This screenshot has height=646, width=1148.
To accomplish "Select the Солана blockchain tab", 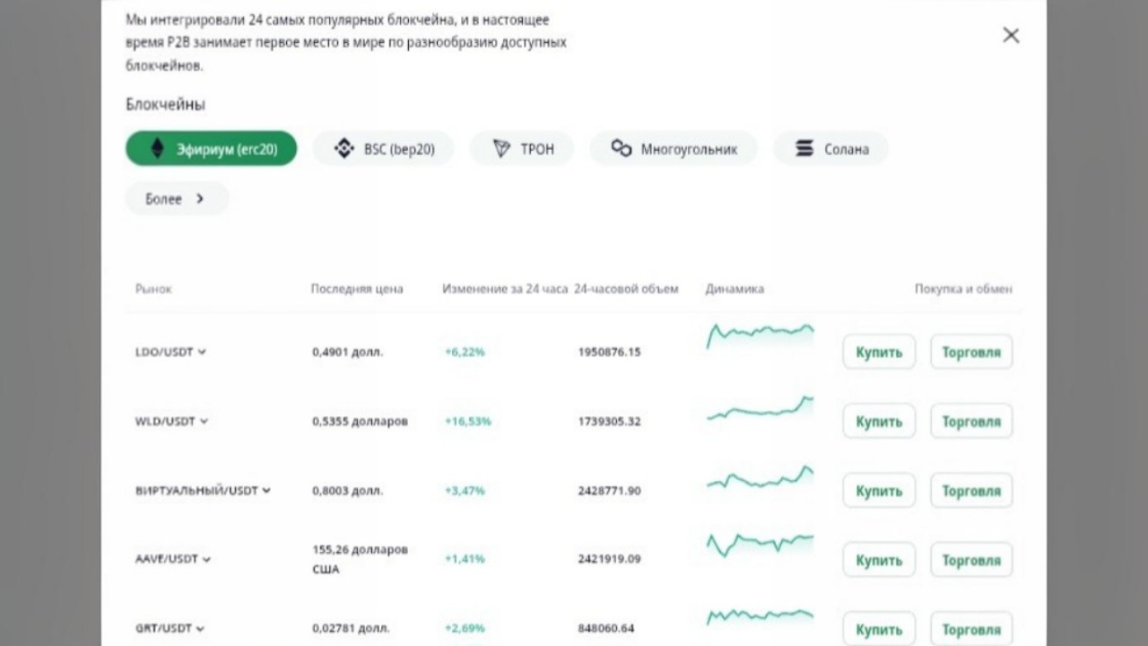I will pos(831,149).
